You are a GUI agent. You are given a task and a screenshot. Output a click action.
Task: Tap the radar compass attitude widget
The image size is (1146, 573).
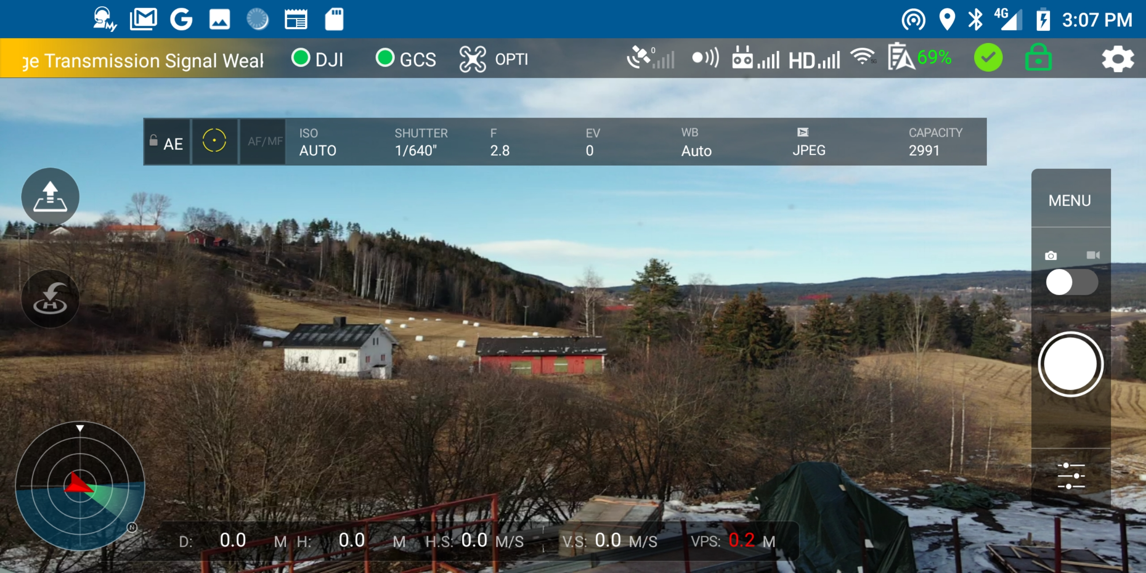[x=80, y=486]
